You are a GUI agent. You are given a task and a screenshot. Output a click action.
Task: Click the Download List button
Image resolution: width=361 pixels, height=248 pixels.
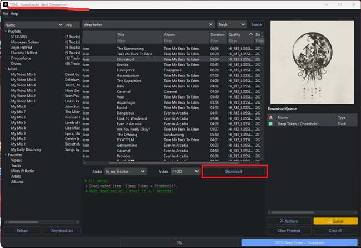pyautogui.click(x=62, y=231)
